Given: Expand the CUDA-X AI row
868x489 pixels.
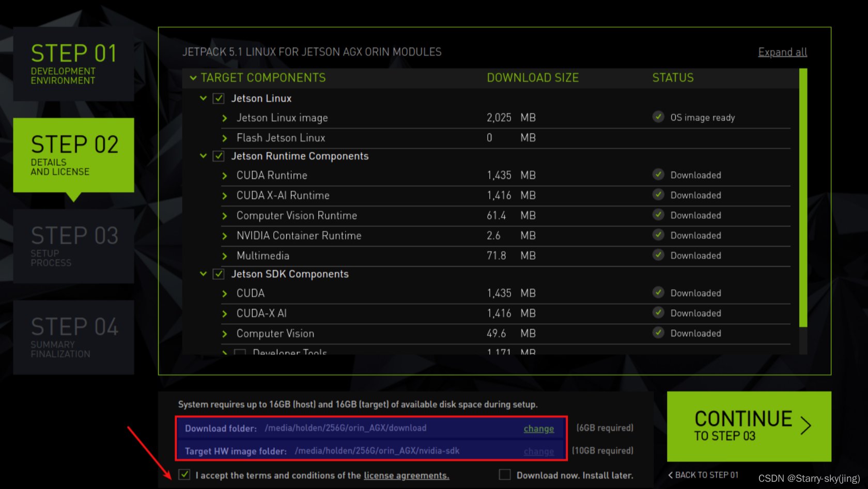Looking at the screenshot, I should pos(224,314).
